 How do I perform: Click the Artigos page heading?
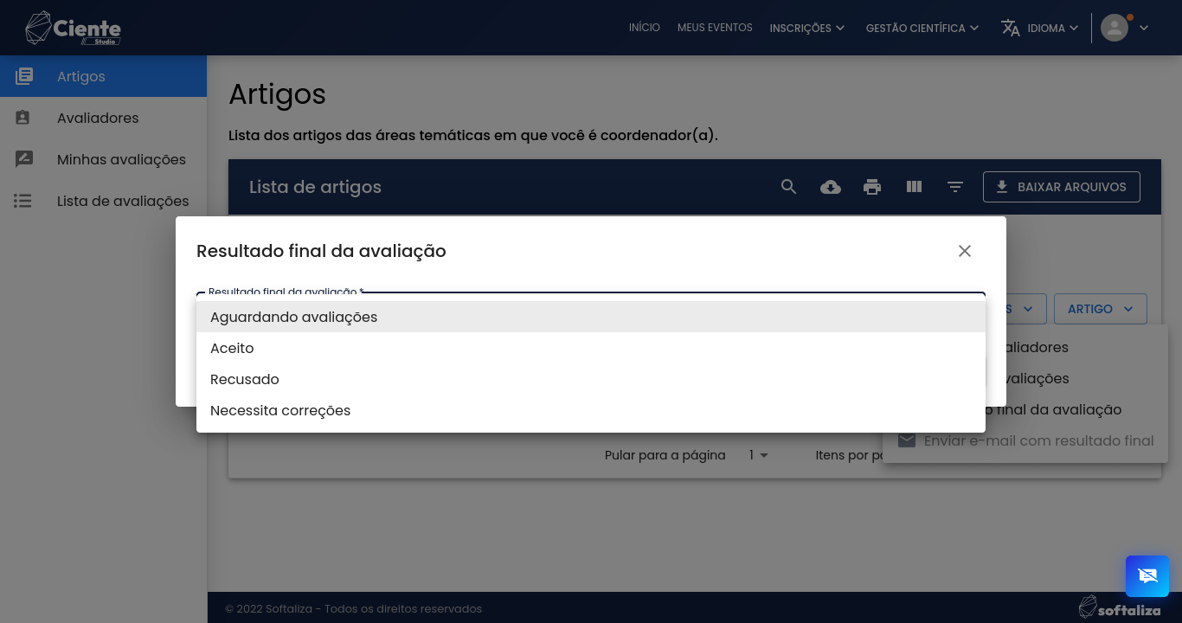pyautogui.click(x=277, y=93)
